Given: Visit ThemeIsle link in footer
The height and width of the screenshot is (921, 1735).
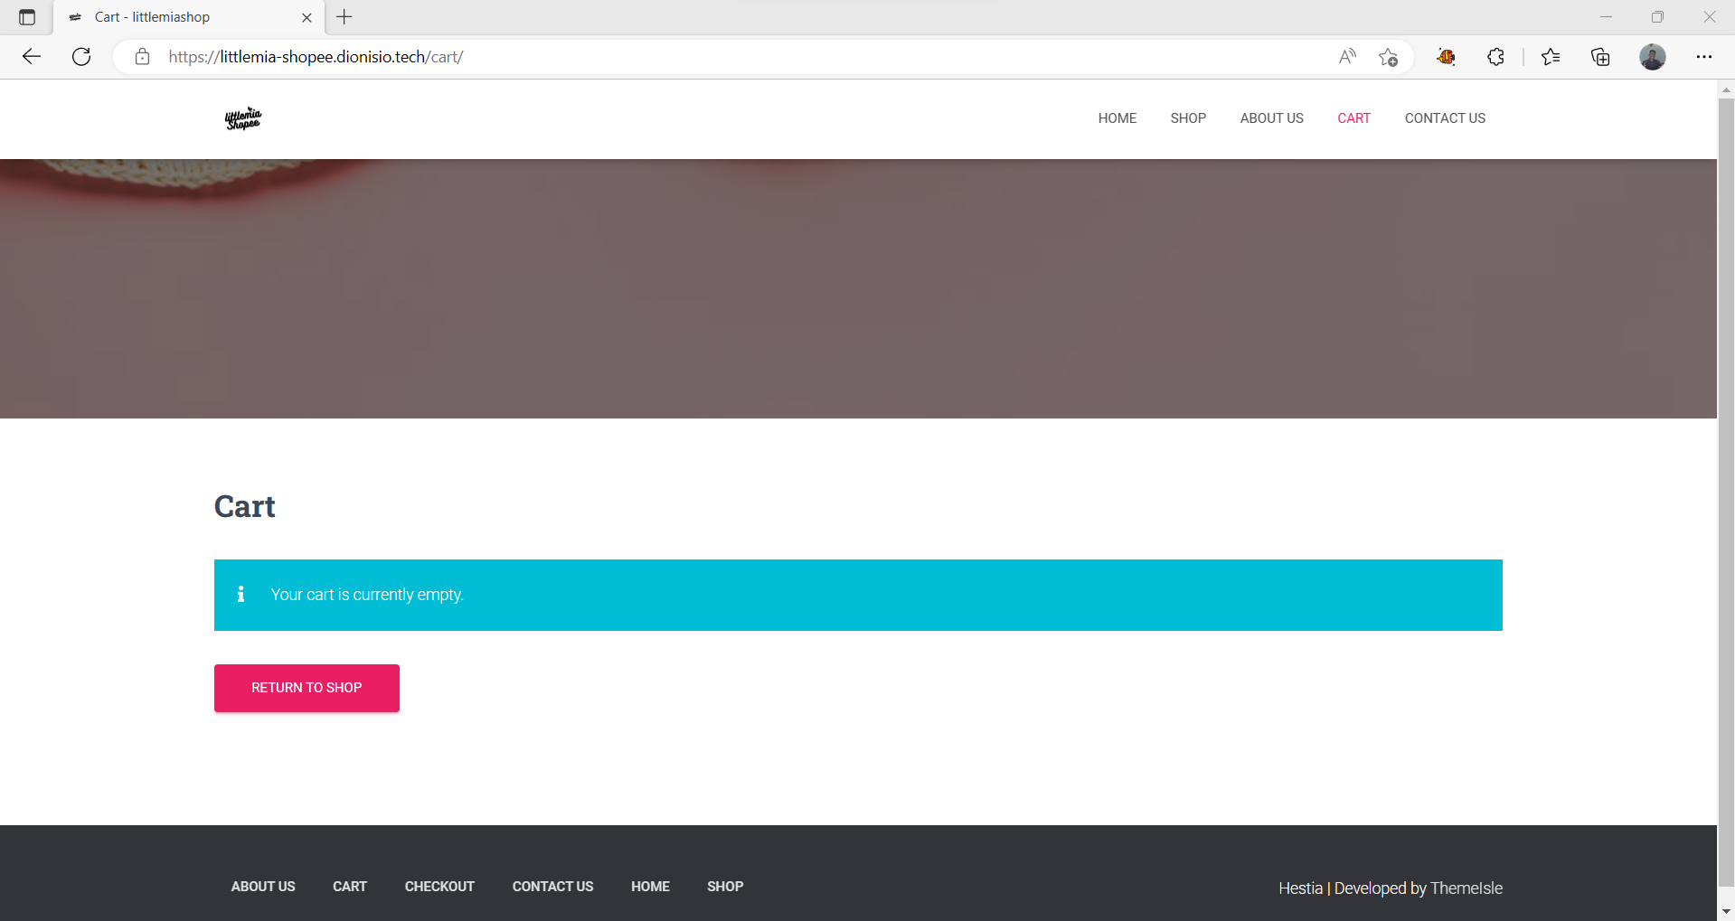Looking at the screenshot, I should 1466,888.
